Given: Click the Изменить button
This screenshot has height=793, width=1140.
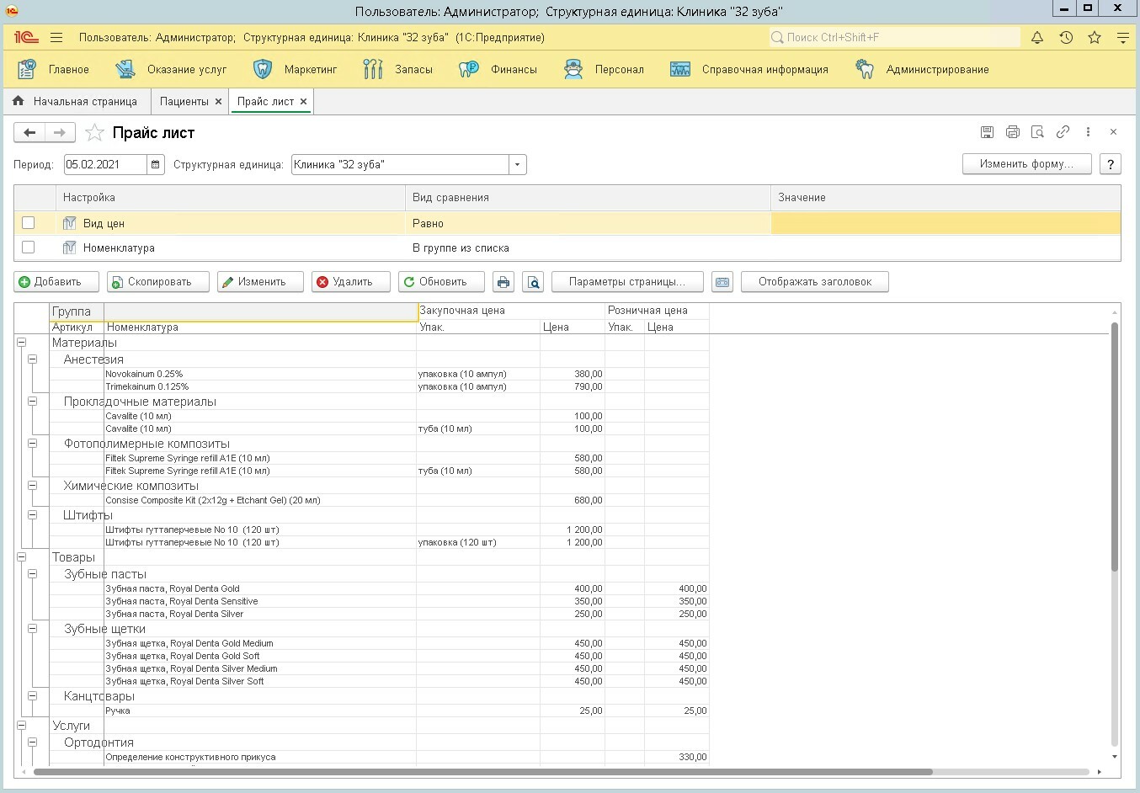Looking at the screenshot, I should point(260,282).
